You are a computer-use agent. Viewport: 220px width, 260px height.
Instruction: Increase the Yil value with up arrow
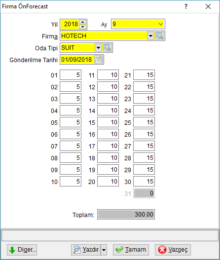point(82,22)
